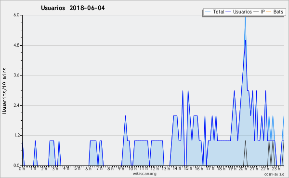Click the Usuarios/10 mins axis label
This screenshot has width=289, height=178.
pos(4,90)
